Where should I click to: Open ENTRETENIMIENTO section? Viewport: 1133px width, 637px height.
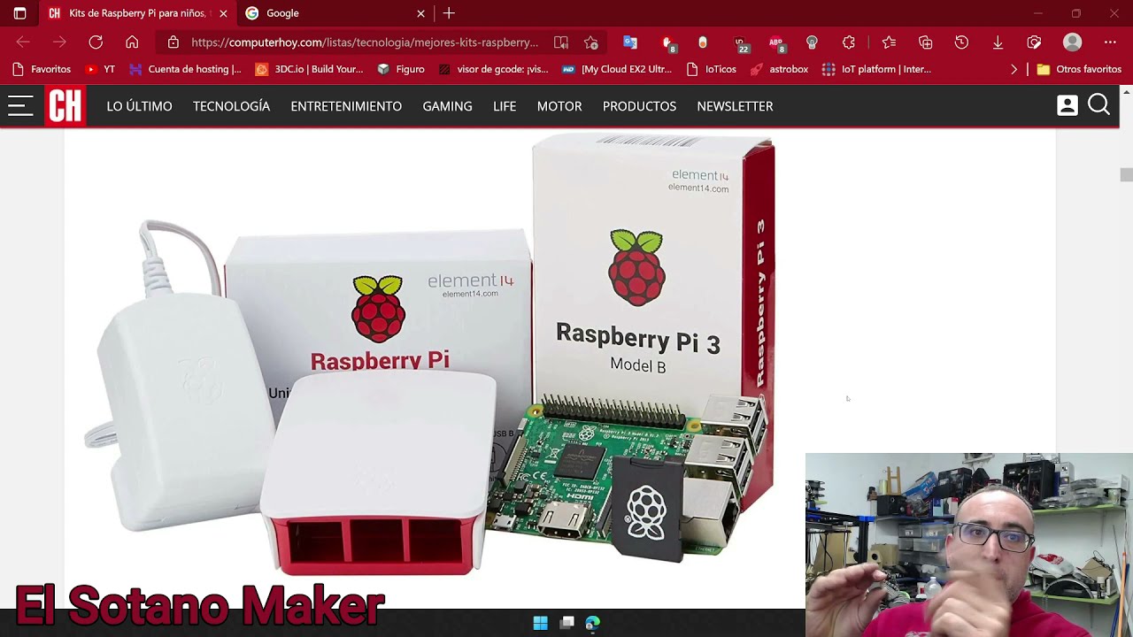pos(346,106)
